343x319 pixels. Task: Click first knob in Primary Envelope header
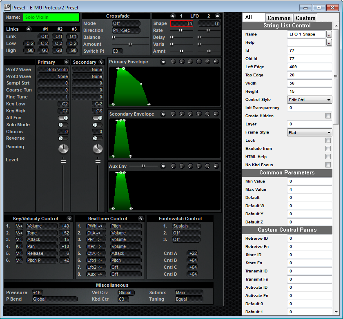click(x=173, y=62)
